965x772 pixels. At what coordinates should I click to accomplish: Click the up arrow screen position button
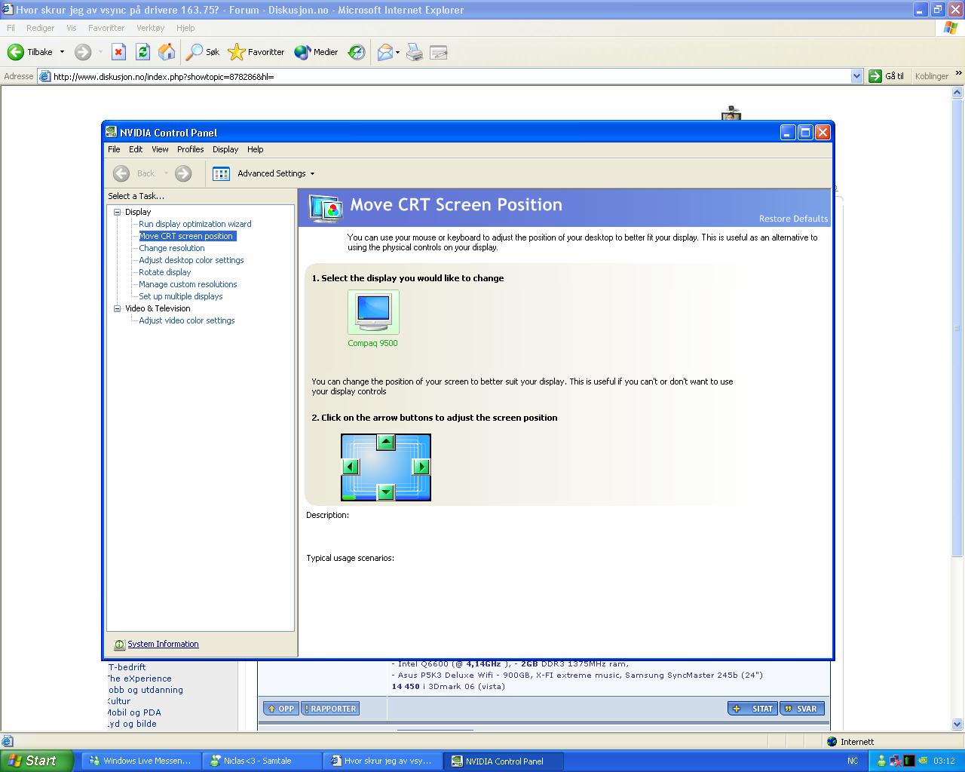[x=386, y=442]
